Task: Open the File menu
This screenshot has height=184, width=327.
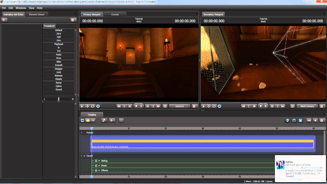Action: (4, 8)
